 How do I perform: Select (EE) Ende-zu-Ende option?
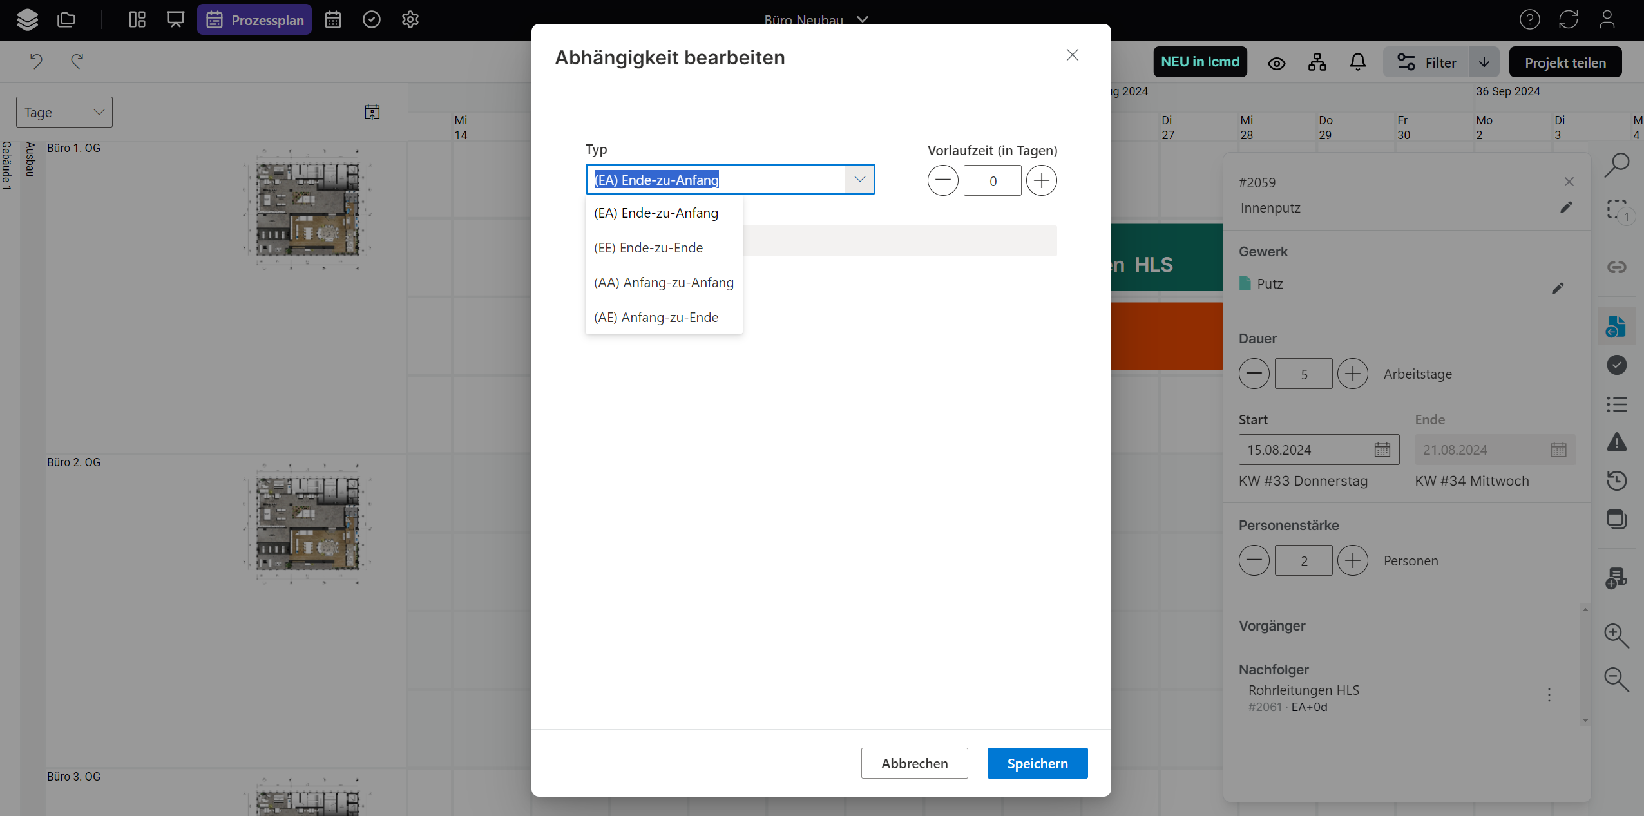664,248
